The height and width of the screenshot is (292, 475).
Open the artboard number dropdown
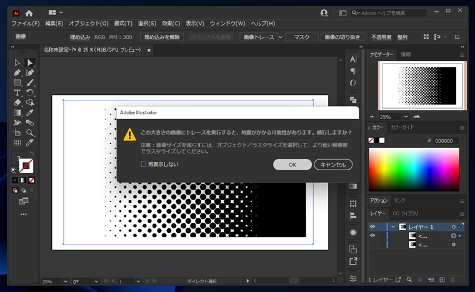pyautogui.click(x=138, y=281)
